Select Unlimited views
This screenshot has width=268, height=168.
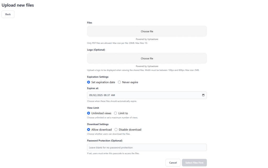tap(88, 113)
